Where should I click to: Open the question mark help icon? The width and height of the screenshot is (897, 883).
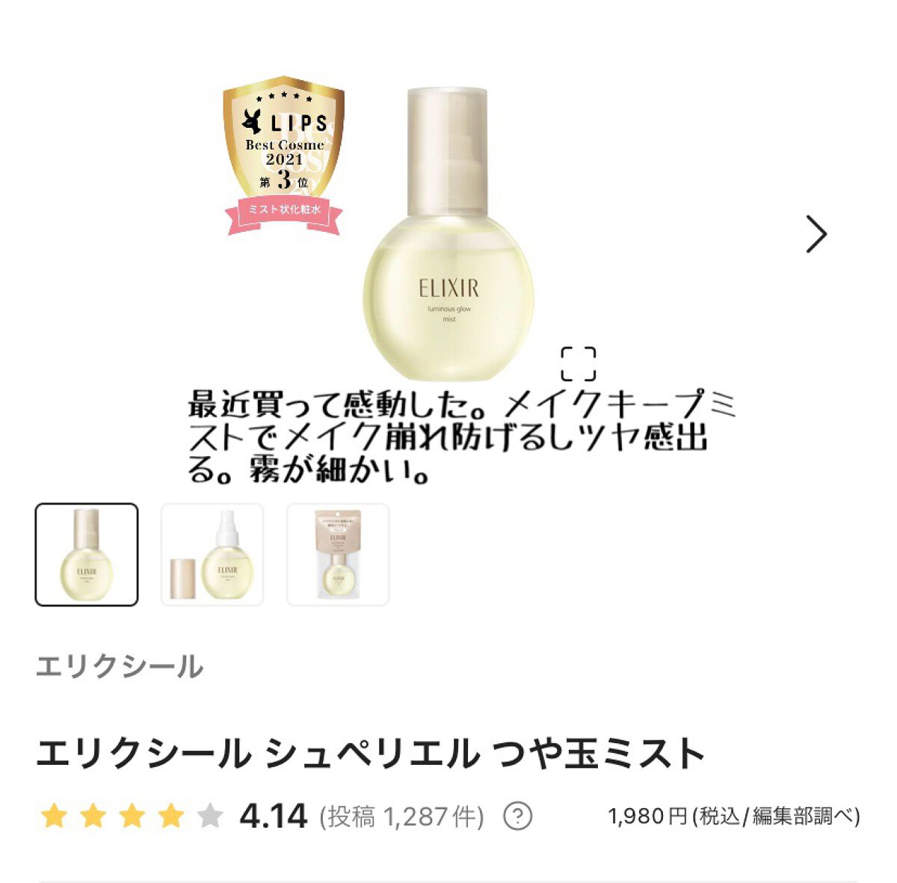517,816
